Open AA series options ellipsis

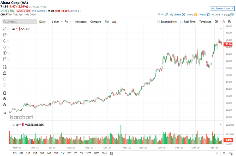[17, 28]
